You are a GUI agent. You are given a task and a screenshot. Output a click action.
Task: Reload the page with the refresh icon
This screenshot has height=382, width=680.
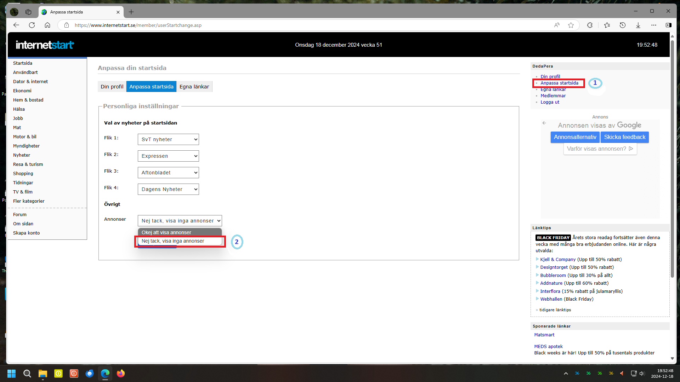(x=32, y=25)
